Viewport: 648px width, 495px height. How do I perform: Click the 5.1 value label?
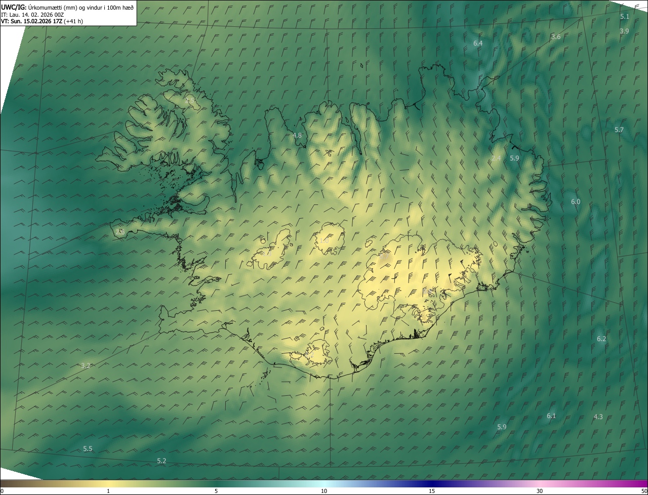[624, 16]
